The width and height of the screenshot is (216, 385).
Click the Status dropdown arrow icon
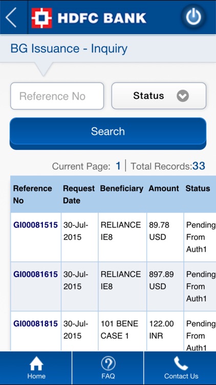pos(183,96)
